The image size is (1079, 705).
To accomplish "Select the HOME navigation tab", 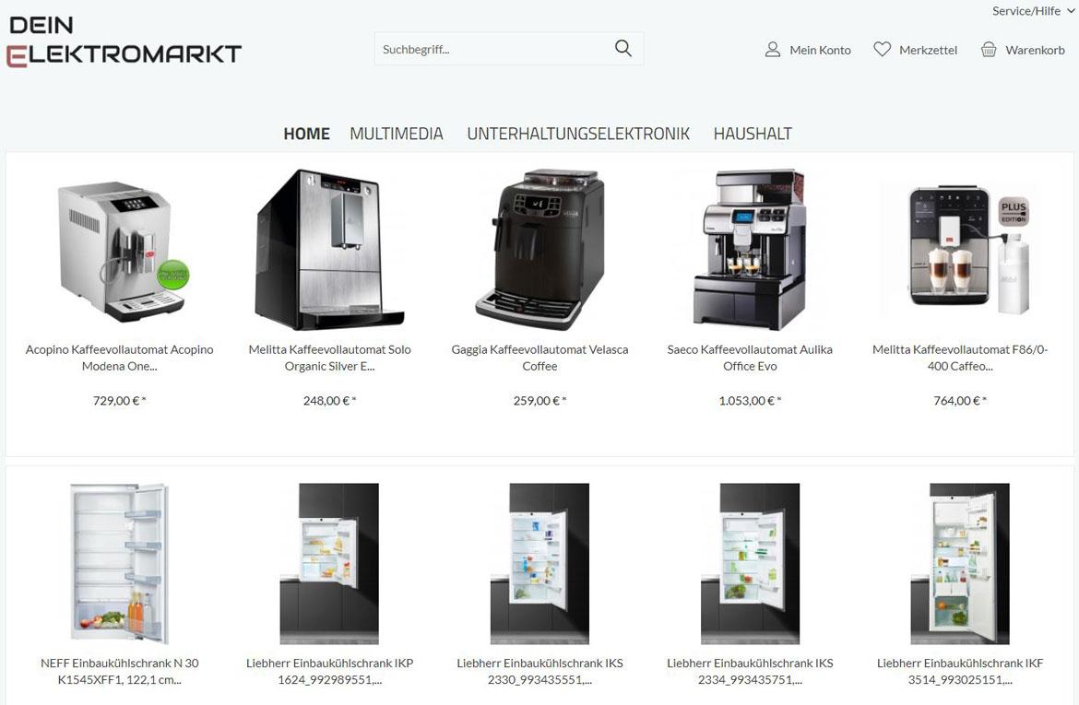I will tap(306, 134).
